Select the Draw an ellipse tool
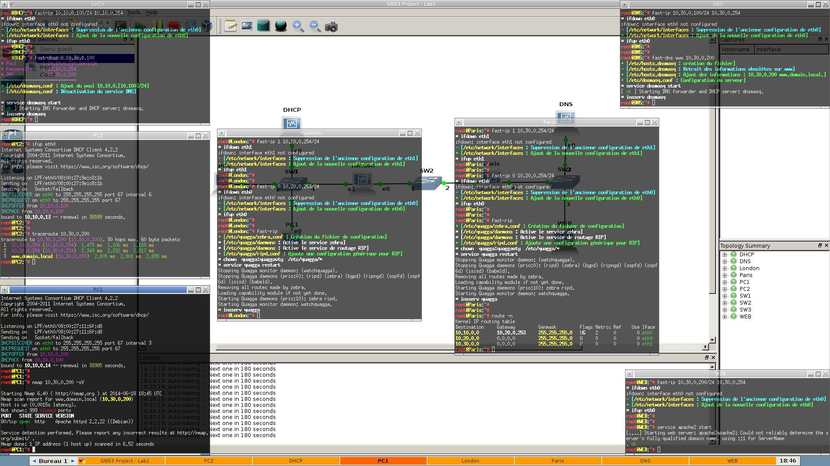830x466 pixels. pos(281,26)
